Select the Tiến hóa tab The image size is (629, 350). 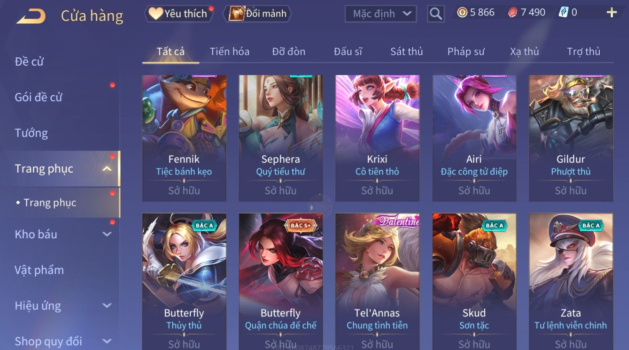click(229, 51)
